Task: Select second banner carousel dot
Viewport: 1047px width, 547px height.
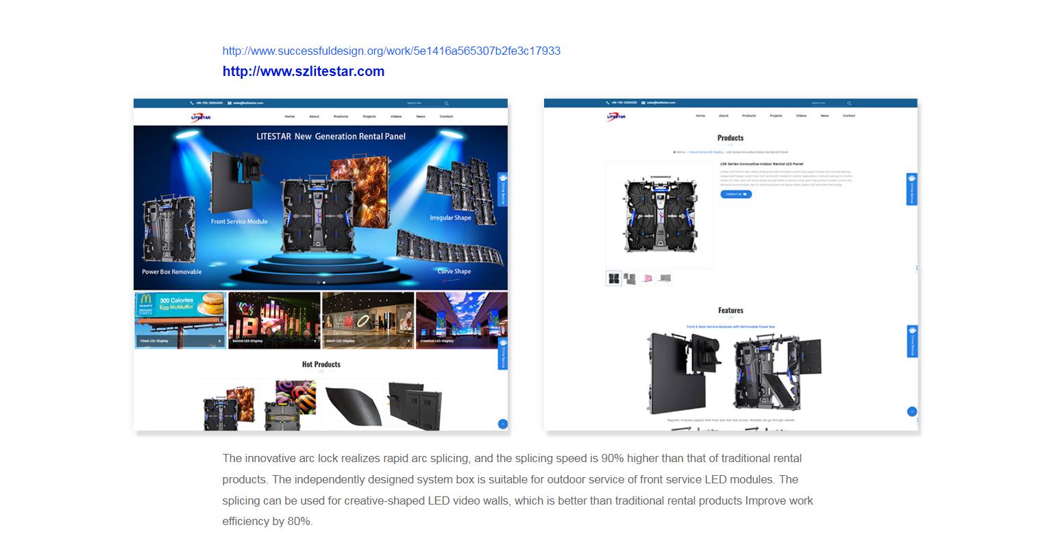Action: pyautogui.click(x=324, y=283)
